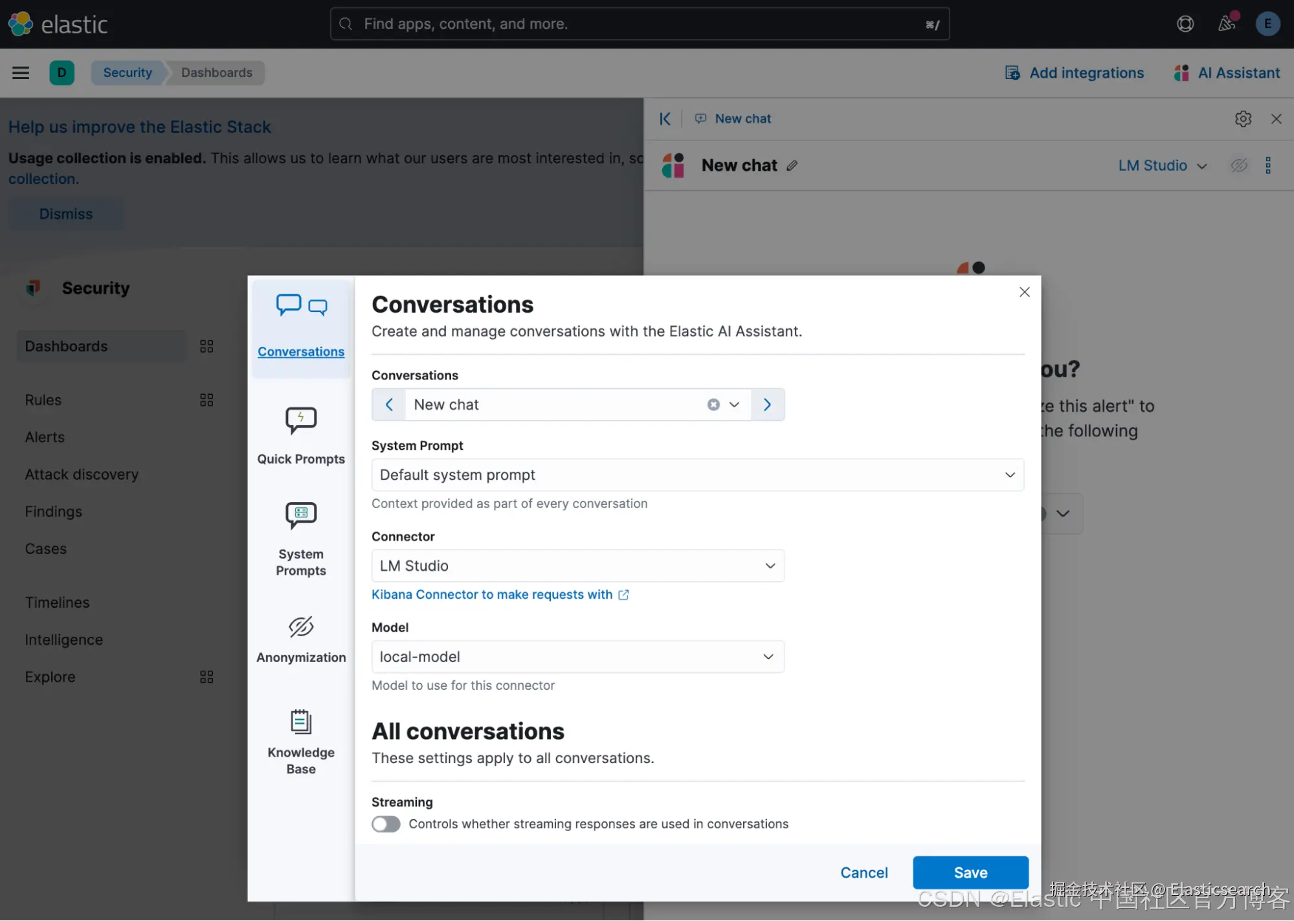Open the Knowledge Base settings section
Viewport: 1294px width, 921px height.
tap(301, 742)
